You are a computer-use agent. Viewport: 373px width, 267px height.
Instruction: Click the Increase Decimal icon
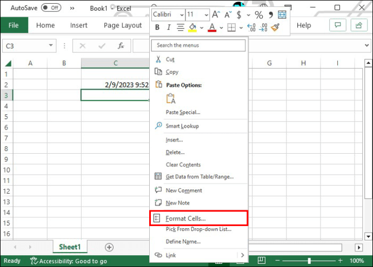click(251, 27)
